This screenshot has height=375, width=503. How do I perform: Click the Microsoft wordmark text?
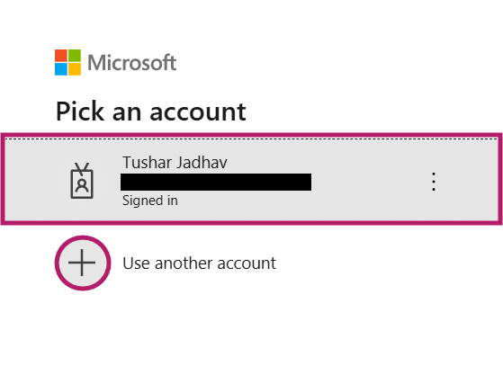(132, 63)
